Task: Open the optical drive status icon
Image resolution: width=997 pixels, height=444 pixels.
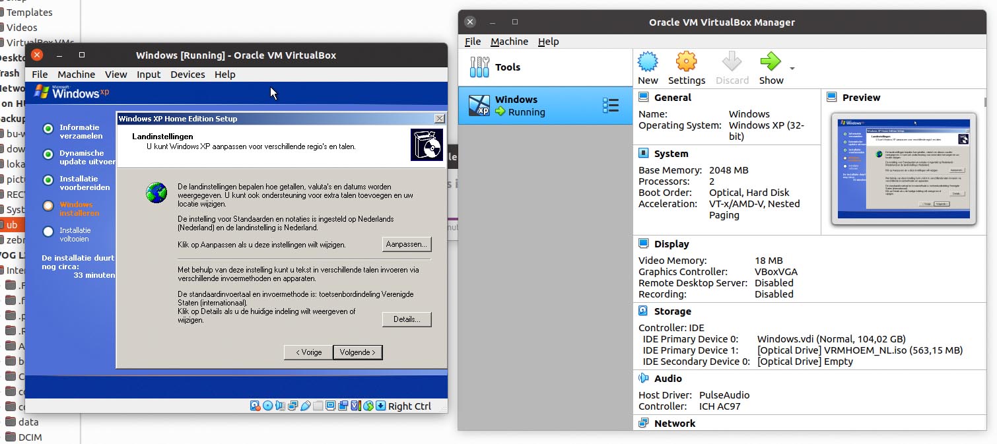Action: [x=267, y=406]
